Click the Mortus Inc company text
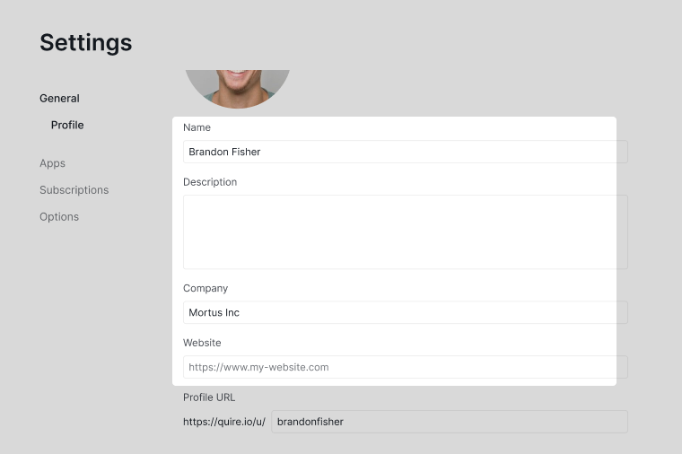The image size is (682, 454). 214,312
